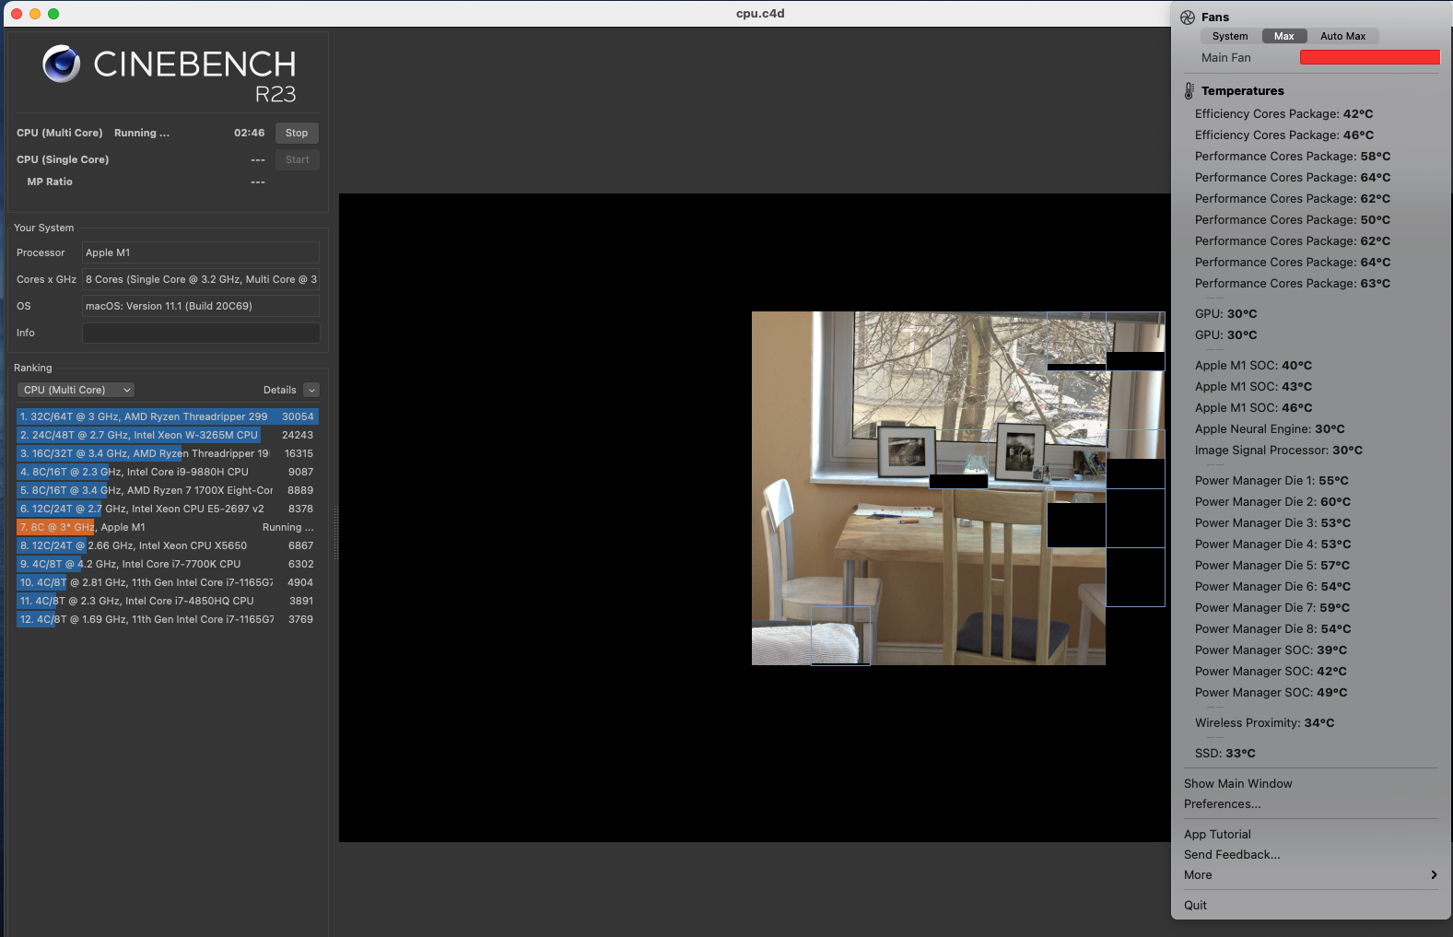Select Intel Core i9-9880H ranking row
Image resolution: width=1453 pixels, height=937 pixels.
(x=168, y=472)
